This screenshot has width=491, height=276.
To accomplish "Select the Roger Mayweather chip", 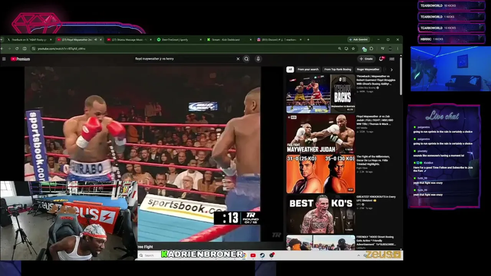I will 368,69.
